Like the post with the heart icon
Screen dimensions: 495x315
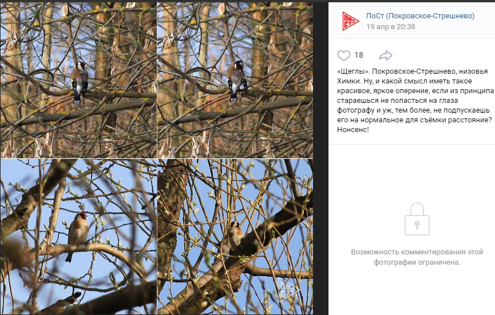pos(344,55)
